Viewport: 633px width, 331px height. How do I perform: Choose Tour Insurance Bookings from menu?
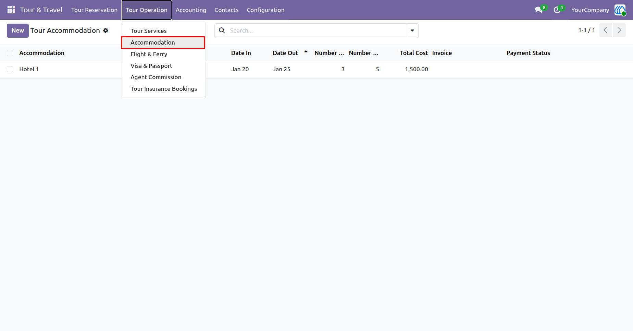(x=163, y=89)
